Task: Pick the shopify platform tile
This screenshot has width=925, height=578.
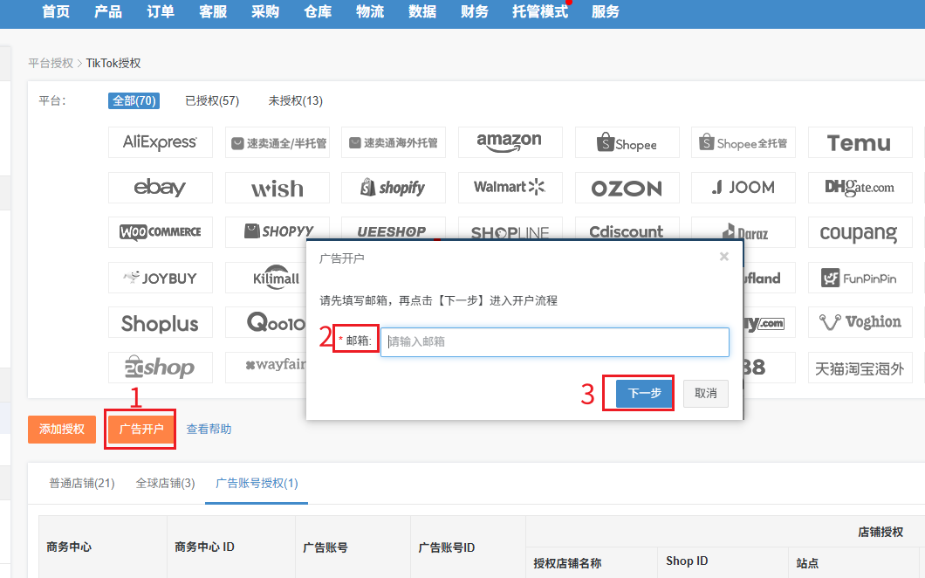Action: point(393,188)
